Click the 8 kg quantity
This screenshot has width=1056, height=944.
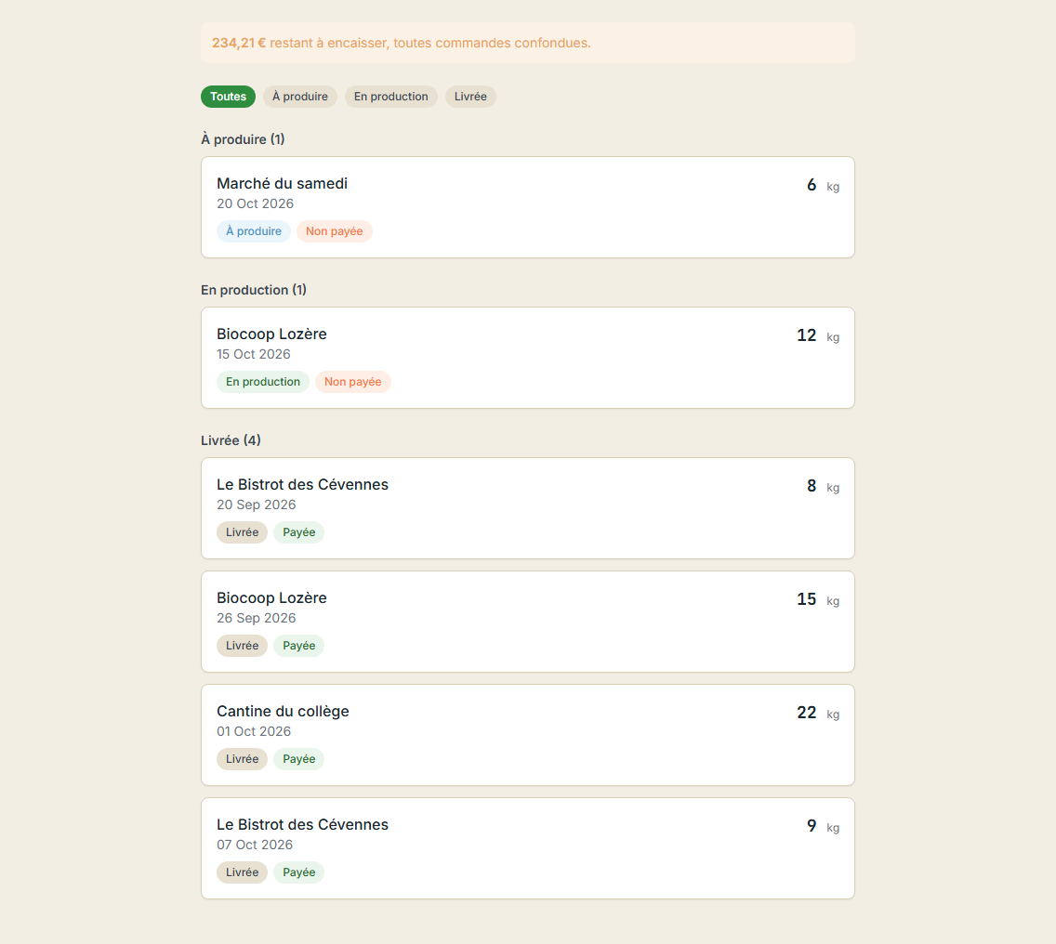(x=823, y=486)
